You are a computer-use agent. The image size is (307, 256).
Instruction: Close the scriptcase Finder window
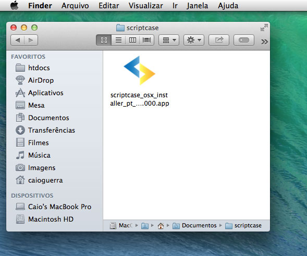(x=14, y=28)
